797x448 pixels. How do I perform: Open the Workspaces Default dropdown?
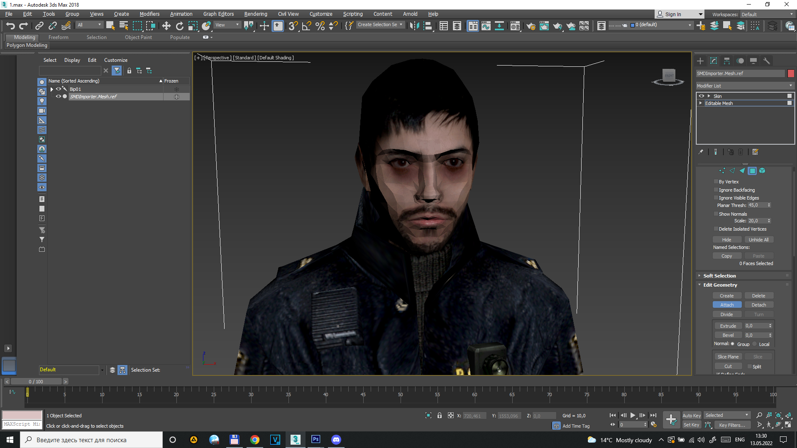click(x=767, y=15)
